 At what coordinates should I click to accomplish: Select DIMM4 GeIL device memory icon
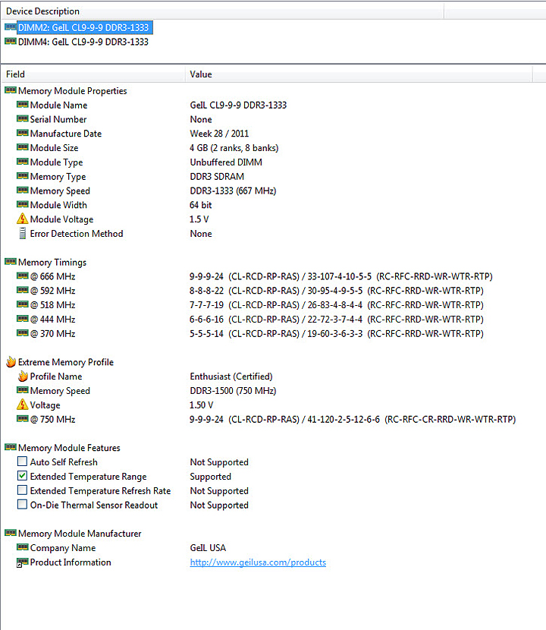[11, 41]
